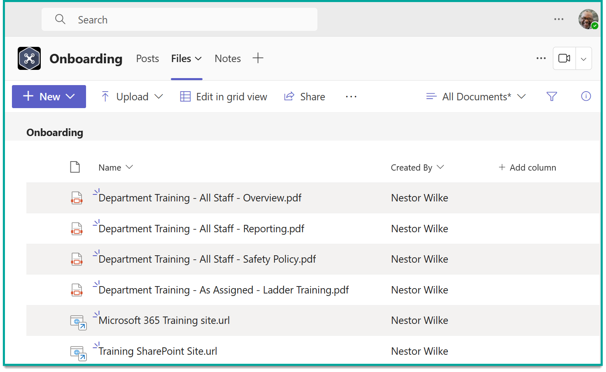This screenshot has width=606, height=372.
Task: Switch to the Posts tab
Action: pyautogui.click(x=147, y=58)
